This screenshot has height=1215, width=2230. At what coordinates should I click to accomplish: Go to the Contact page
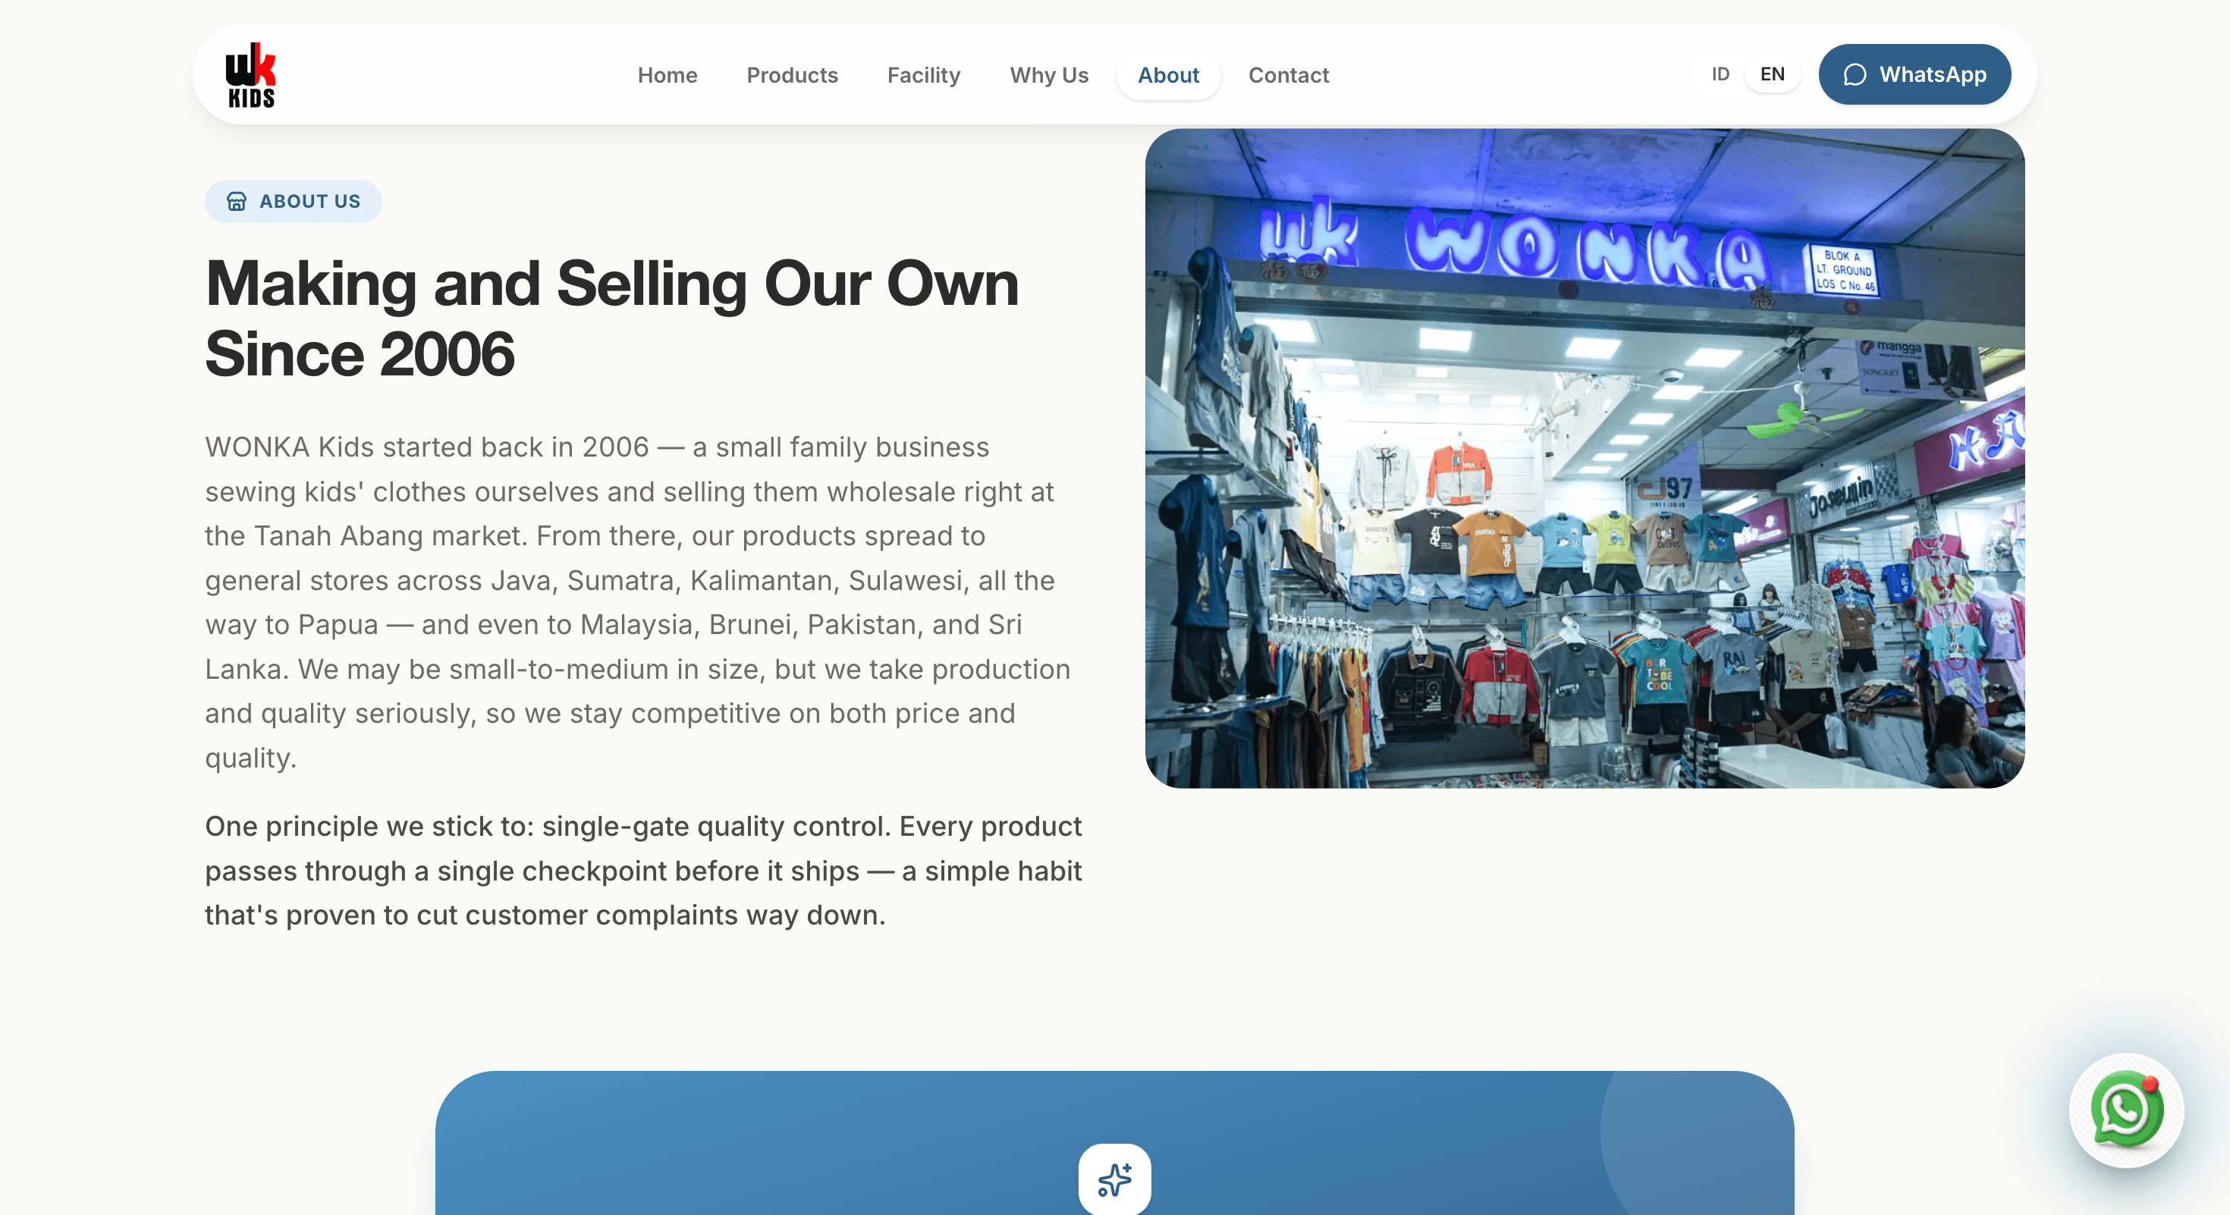pos(1288,75)
